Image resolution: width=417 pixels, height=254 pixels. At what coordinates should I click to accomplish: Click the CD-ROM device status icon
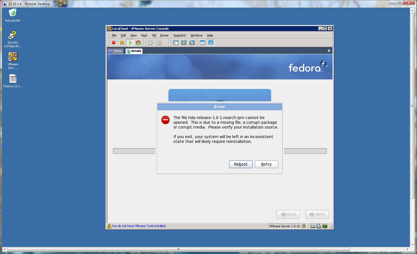click(x=319, y=226)
